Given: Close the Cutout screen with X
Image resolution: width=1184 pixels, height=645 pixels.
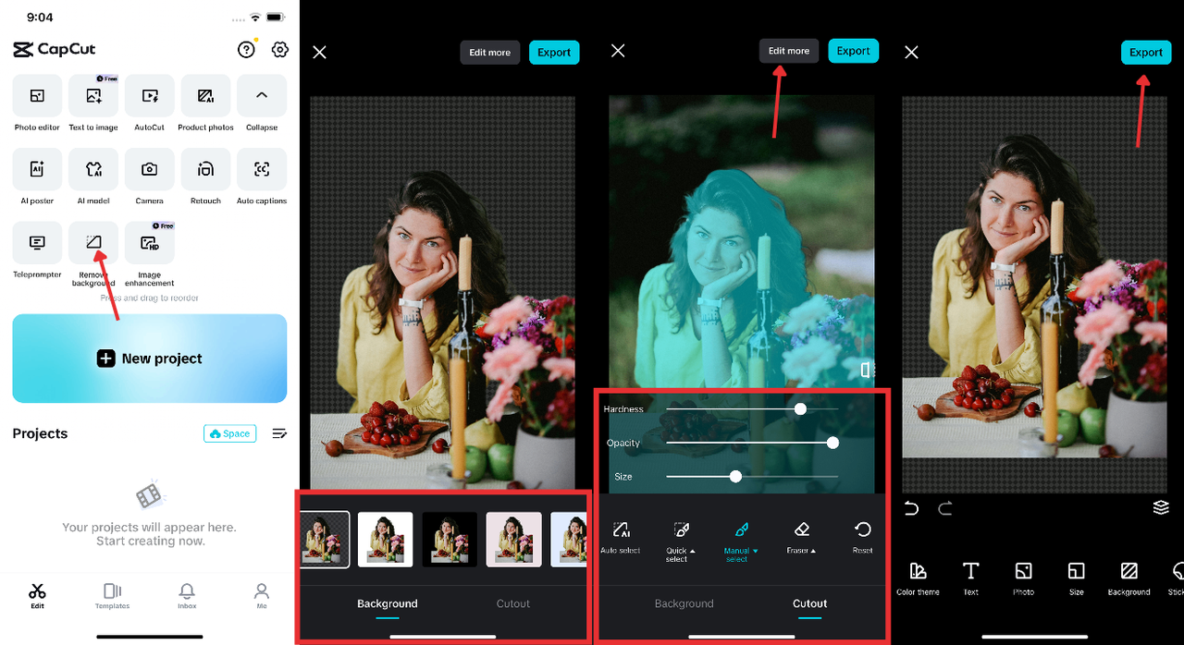Looking at the screenshot, I should pyautogui.click(x=618, y=51).
